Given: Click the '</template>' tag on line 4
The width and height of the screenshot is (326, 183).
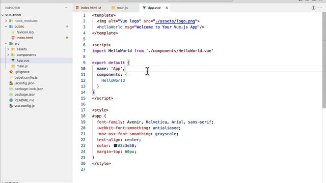Looking at the screenshot, I should 105,33.
